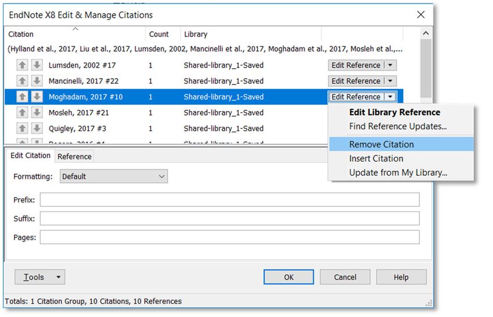Sort by the Count column header

point(163,34)
